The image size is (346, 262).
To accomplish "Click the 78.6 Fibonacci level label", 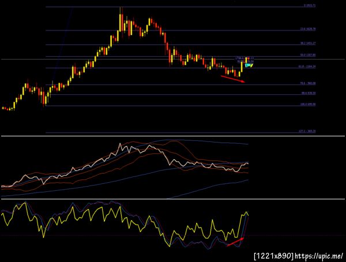I will pos(308,83).
